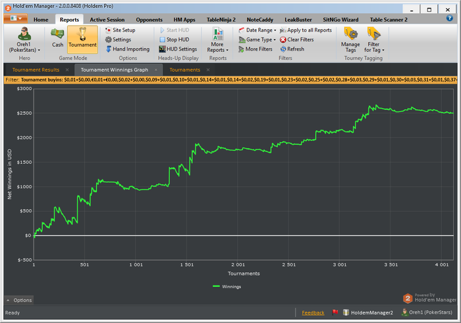The height and width of the screenshot is (323, 461).
Task: Open the Table Scanner 2 tab
Action: point(389,20)
